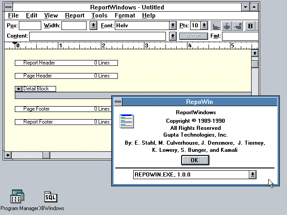Open the Edit menu
287x215 pixels.
pos(31,16)
